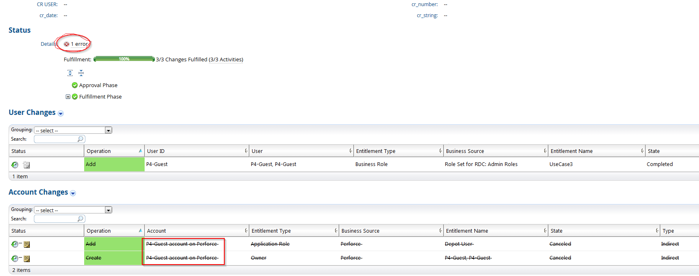699x276 pixels.
Task: Sort by the Account column header
Action: [x=197, y=231]
